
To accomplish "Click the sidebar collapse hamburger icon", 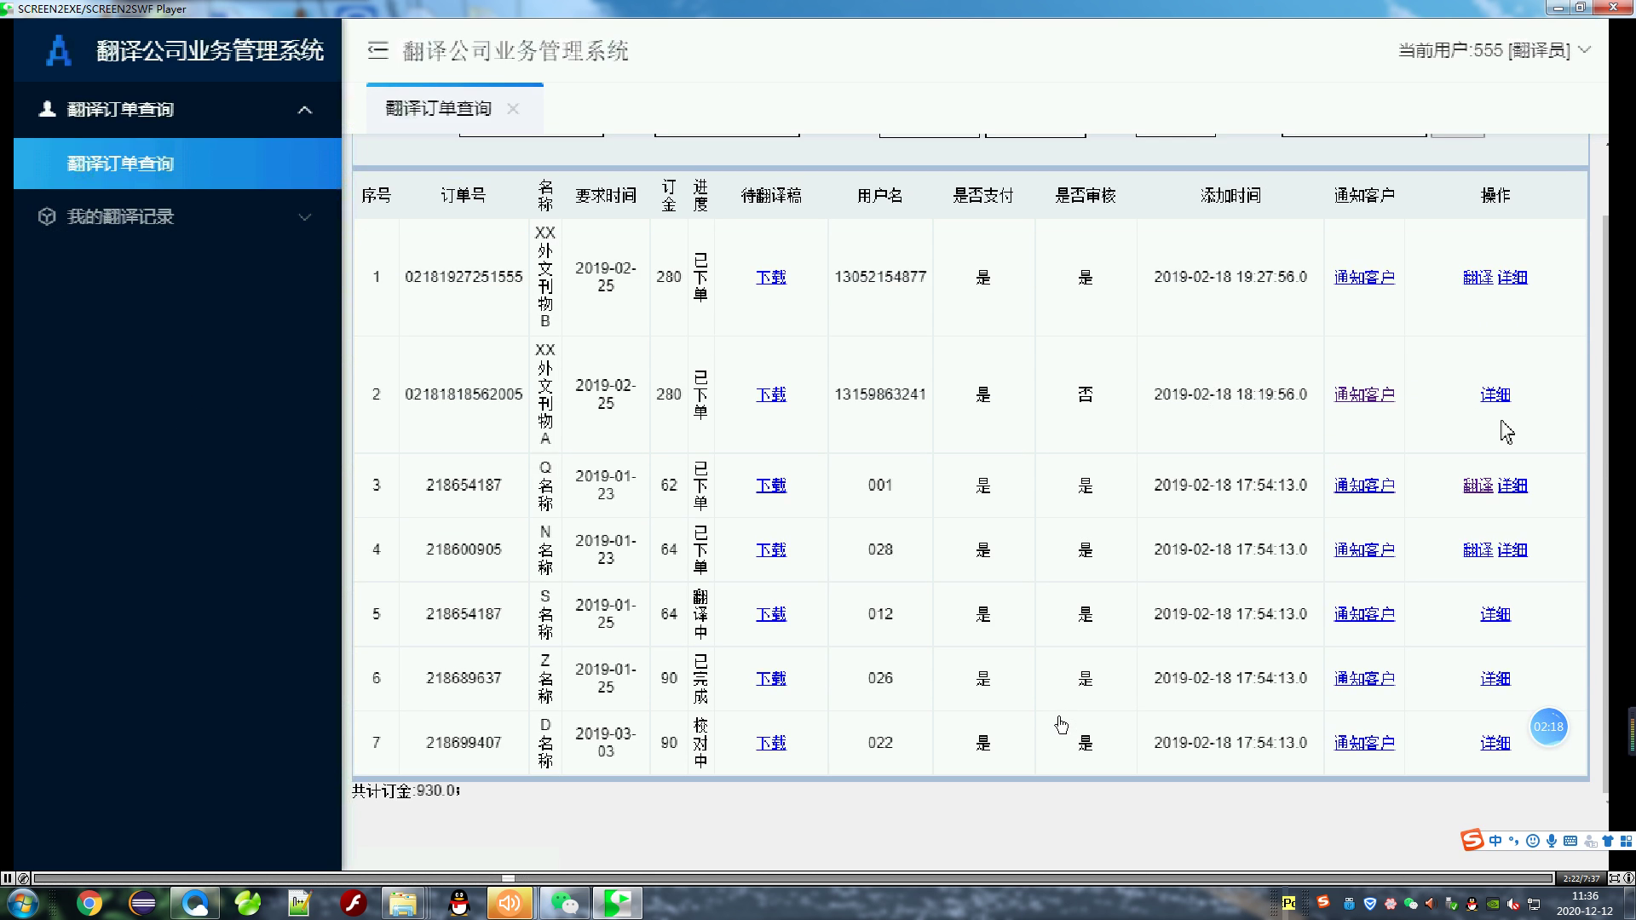I will click(x=377, y=50).
